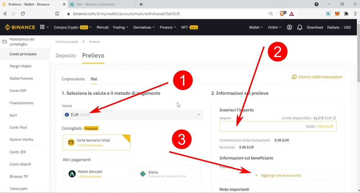Open Finanziamento in sidebar
The width and height of the screenshot is (360, 193).
click(21, 103)
